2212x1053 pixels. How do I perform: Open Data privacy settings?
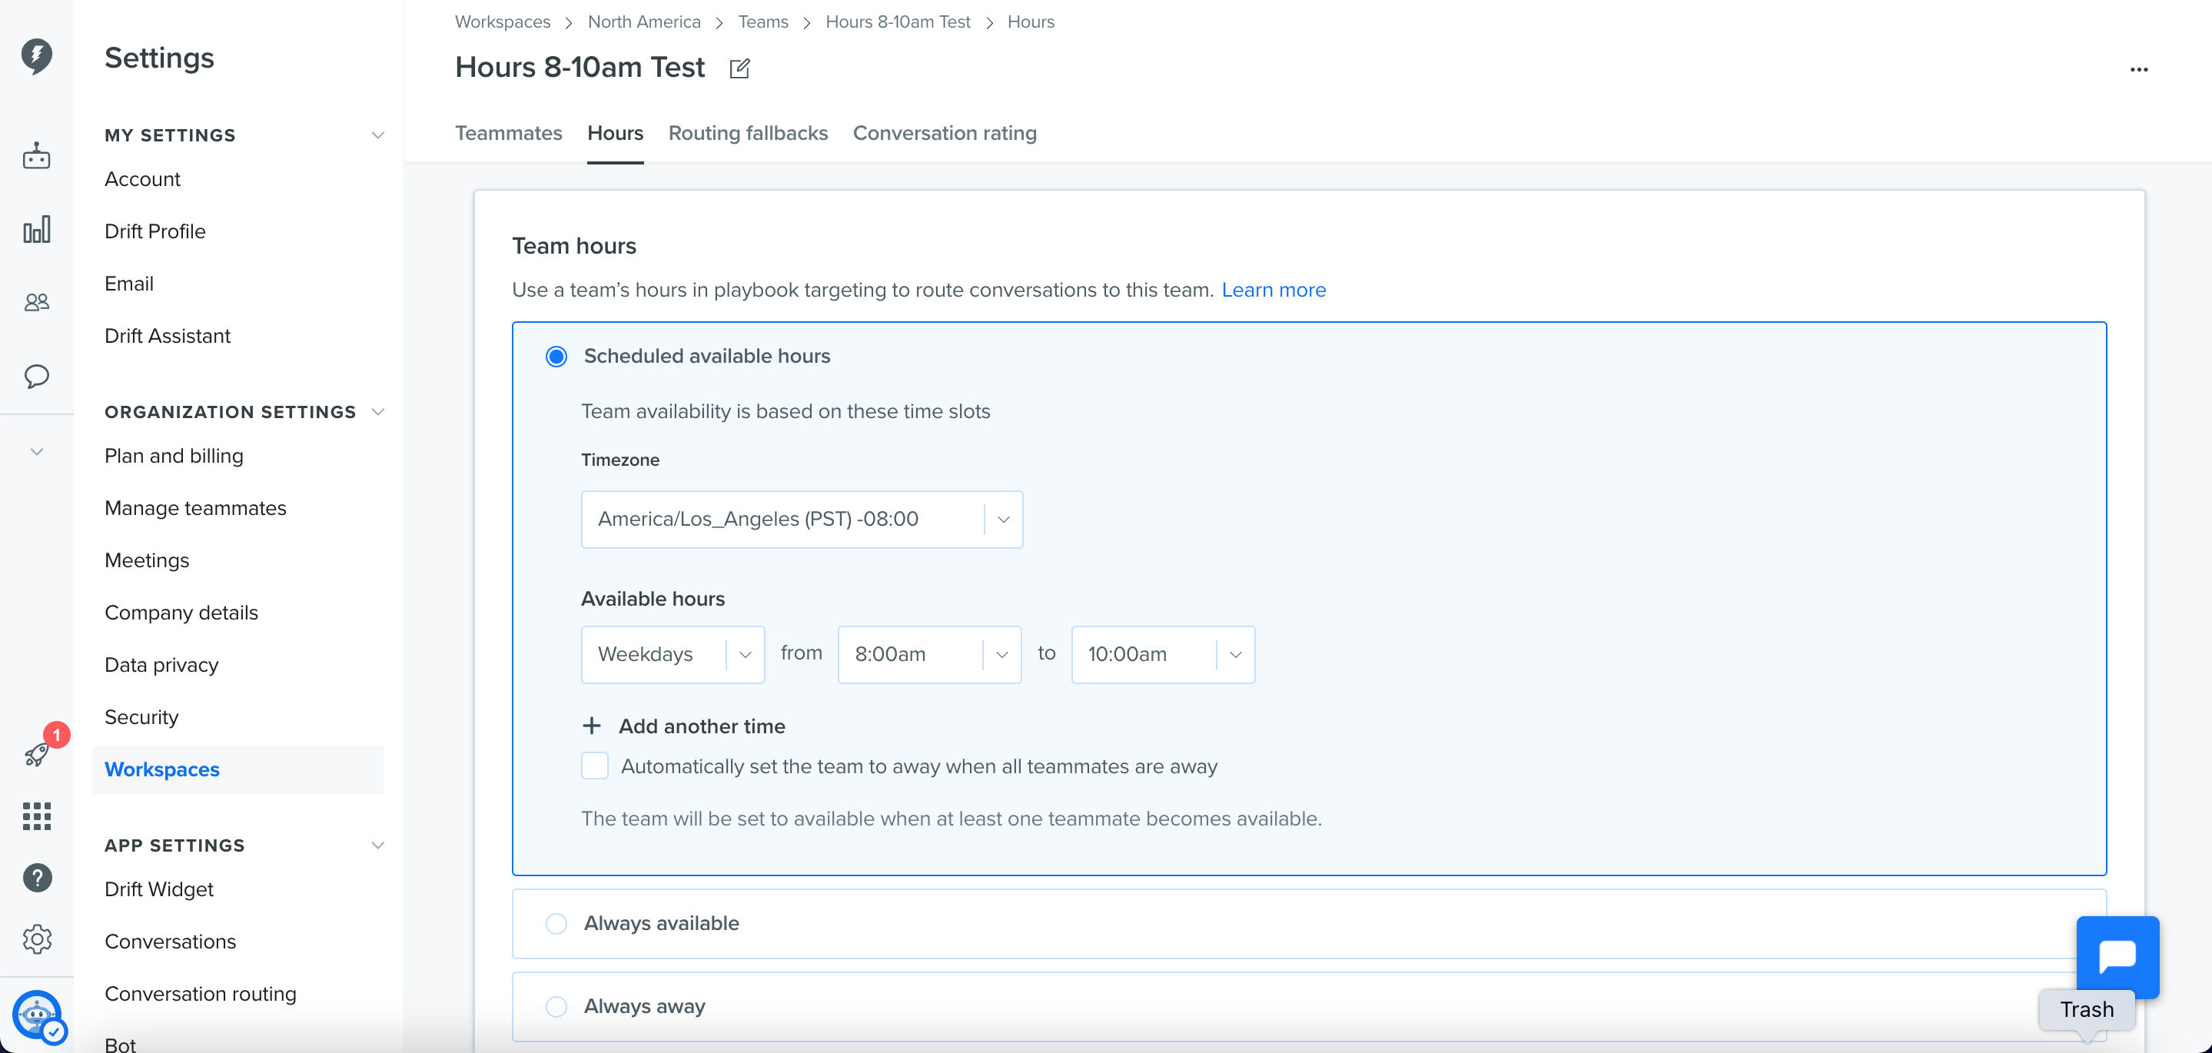(x=161, y=665)
